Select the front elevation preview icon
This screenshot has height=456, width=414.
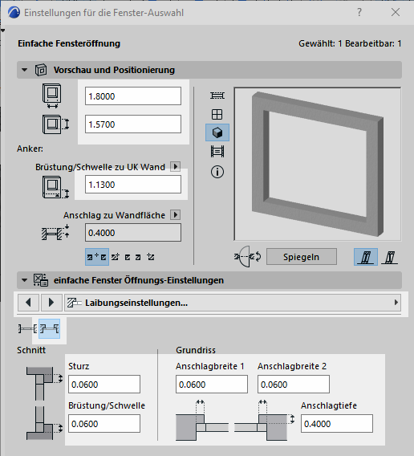[x=217, y=114]
